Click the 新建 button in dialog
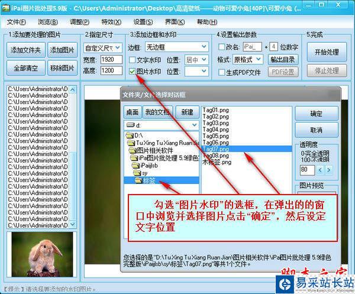This screenshot has height=294, width=355. point(187,112)
